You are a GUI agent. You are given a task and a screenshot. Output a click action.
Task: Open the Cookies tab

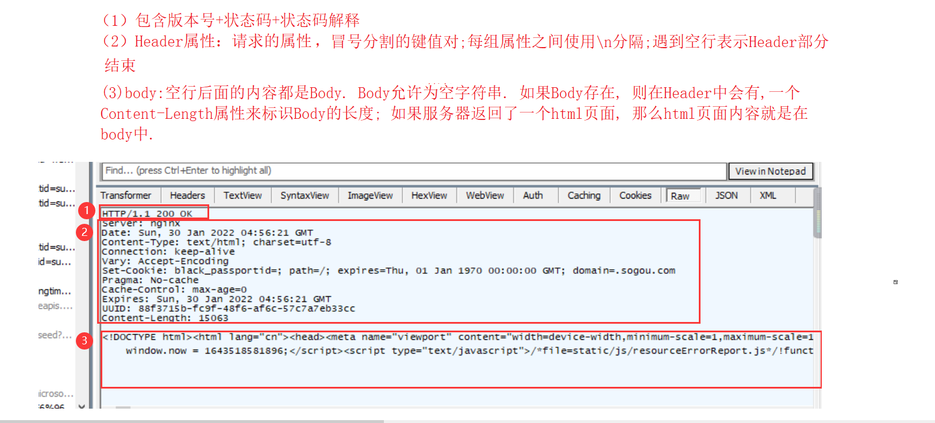pos(636,196)
